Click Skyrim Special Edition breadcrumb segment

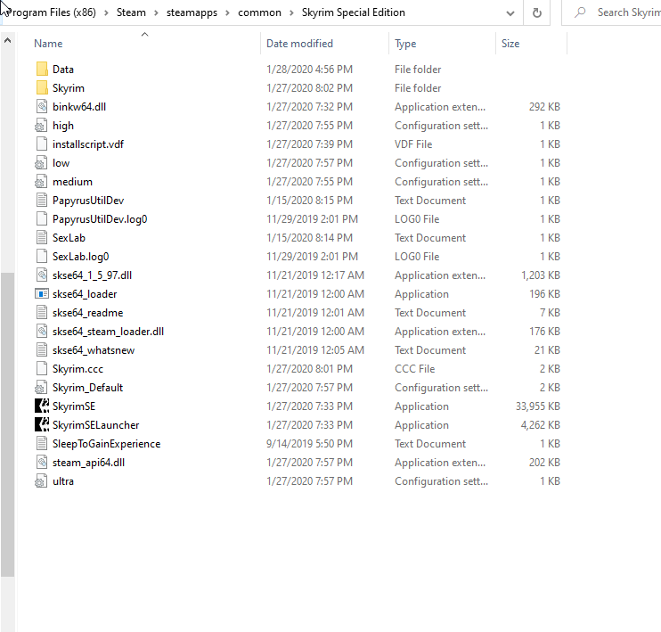[354, 12]
